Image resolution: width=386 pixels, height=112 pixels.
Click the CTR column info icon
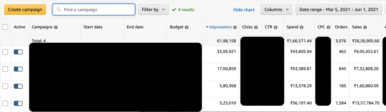pos(276,27)
